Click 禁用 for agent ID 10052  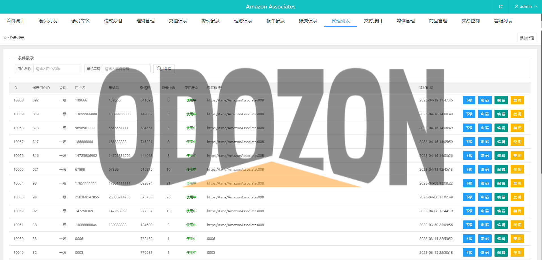click(x=517, y=211)
